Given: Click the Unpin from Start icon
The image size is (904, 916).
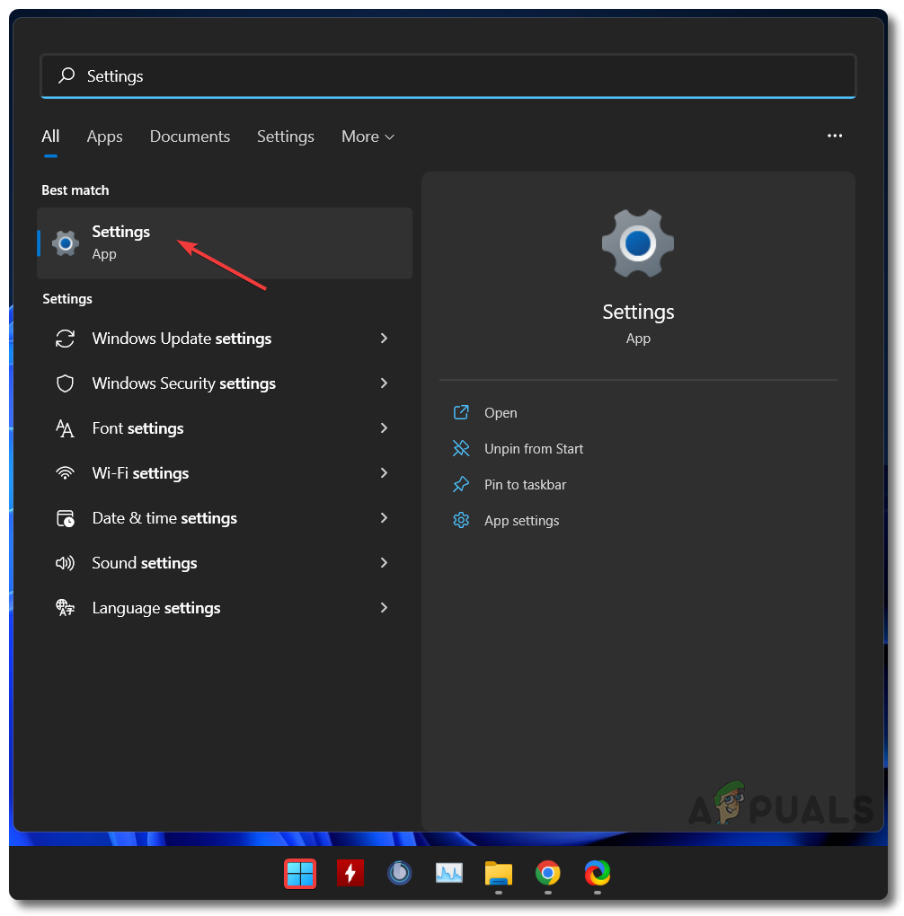Looking at the screenshot, I should coord(461,449).
